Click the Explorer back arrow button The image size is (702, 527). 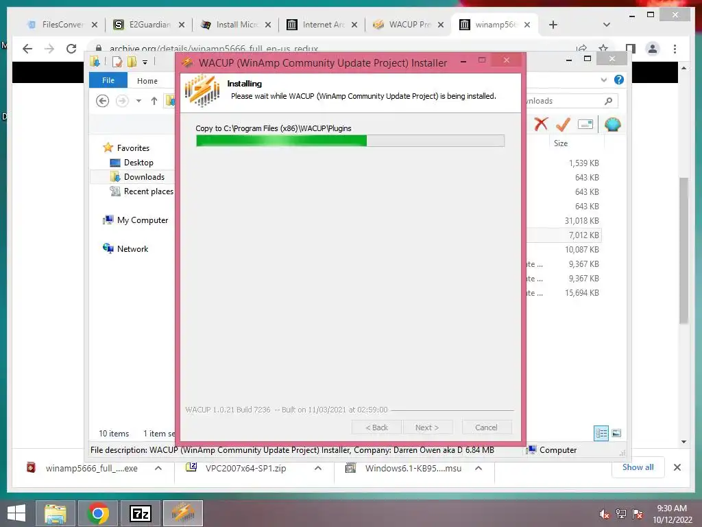[x=103, y=101]
